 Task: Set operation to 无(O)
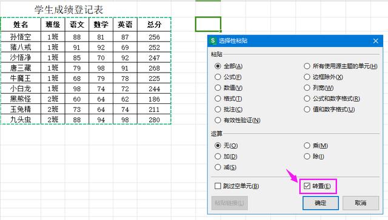tap(226, 146)
